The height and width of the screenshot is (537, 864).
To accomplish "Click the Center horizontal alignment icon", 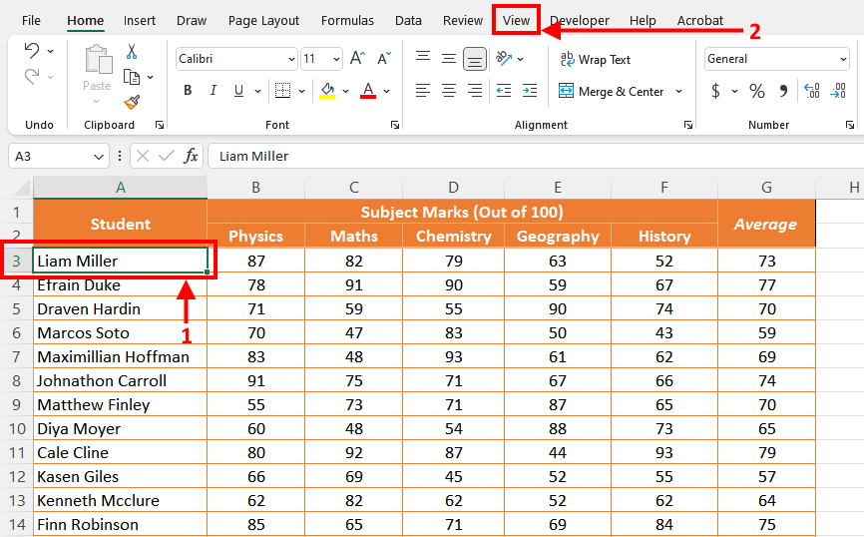I will 449,91.
